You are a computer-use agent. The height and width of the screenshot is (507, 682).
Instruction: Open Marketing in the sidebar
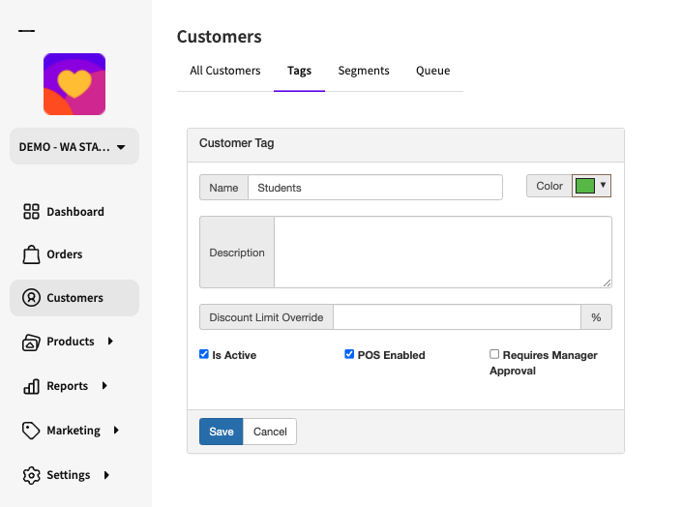pyautogui.click(x=74, y=431)
